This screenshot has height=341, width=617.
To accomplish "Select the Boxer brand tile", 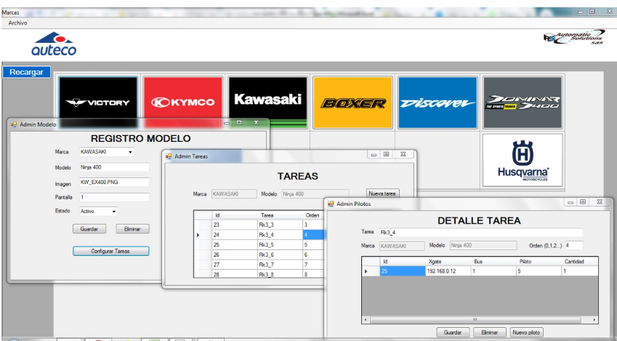I will point(352,103).
